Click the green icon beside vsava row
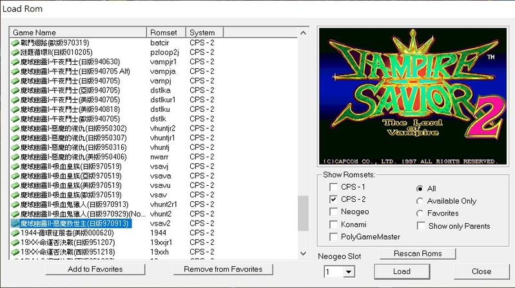This screenshot has width=515, height=288. click(x=15, y=176)
